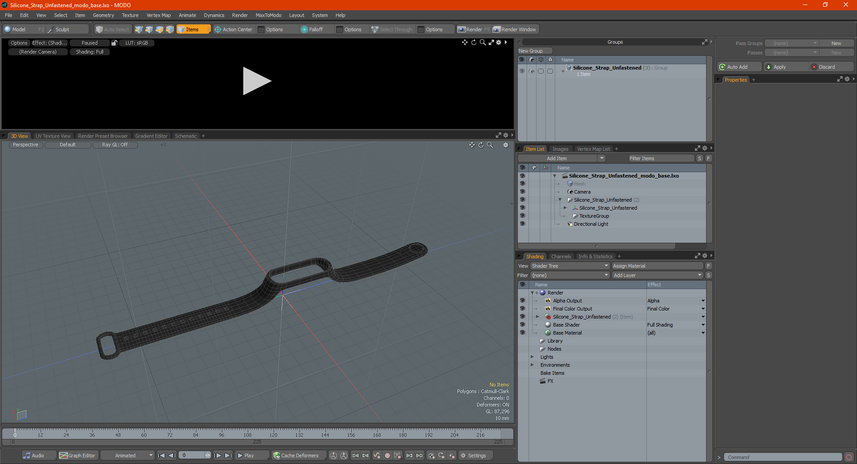
Task: Open 3D viewport gear settings
Action: [506, 145]
